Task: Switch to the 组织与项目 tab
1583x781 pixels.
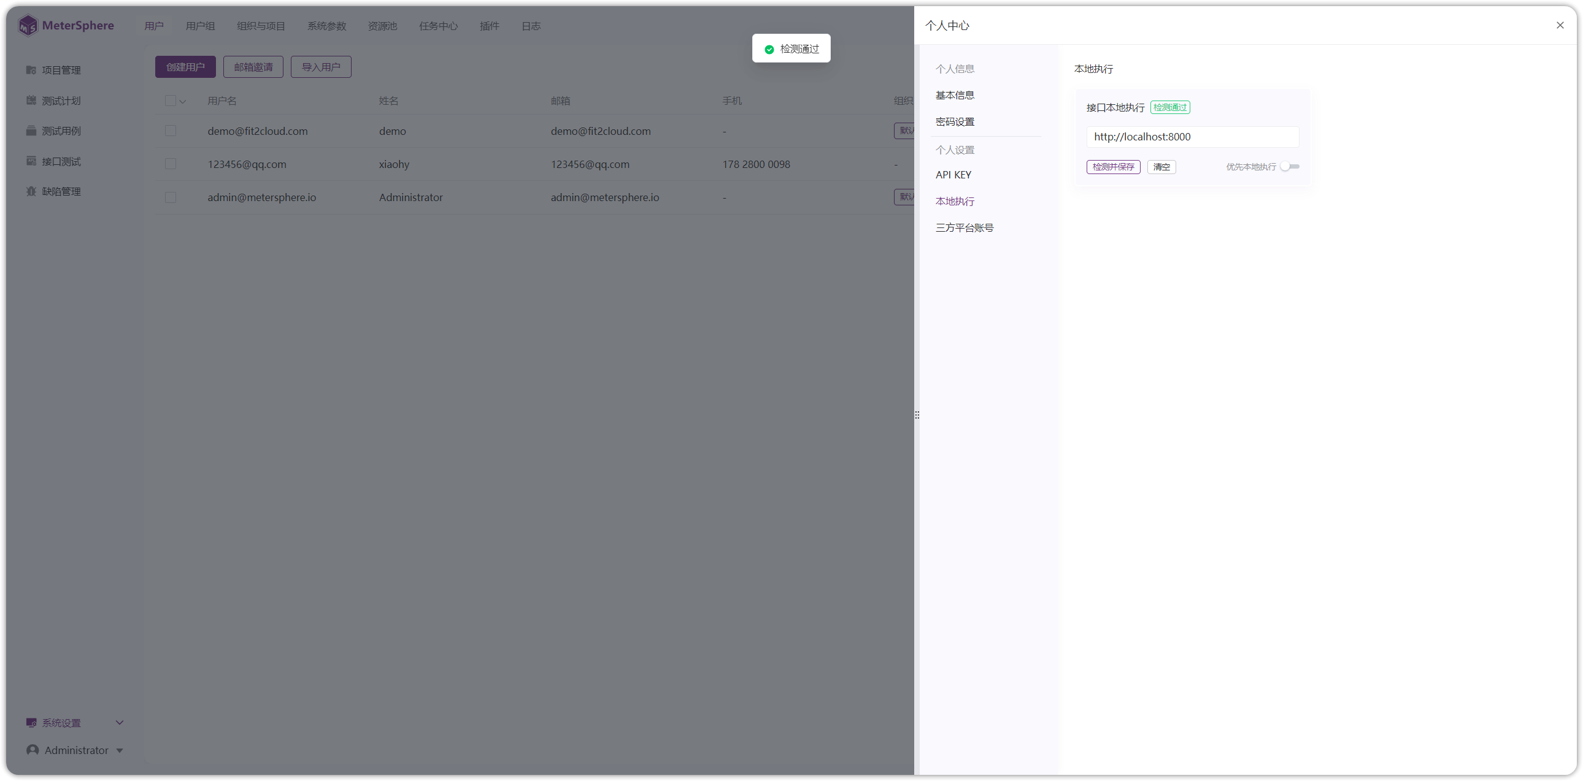Action: click(x=261, y=26)
